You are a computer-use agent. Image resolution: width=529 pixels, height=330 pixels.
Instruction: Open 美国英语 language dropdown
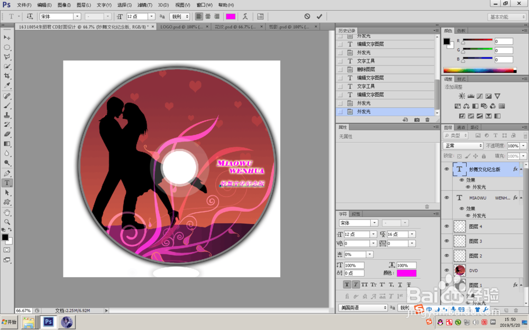pos(363,307)
